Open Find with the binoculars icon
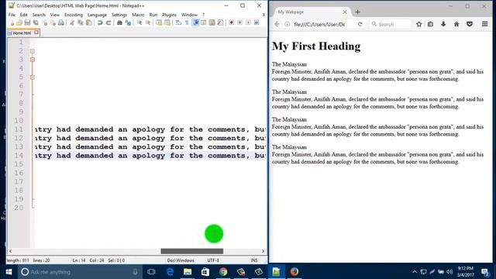The image size is (496, 279). click(119, 22)
